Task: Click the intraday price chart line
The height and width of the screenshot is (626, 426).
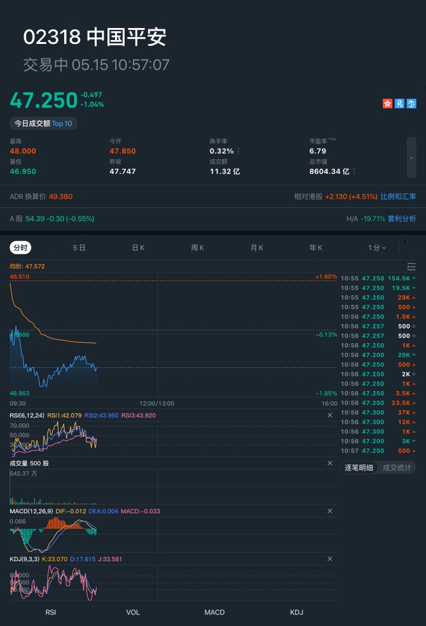Action: [x=53, y=357]
